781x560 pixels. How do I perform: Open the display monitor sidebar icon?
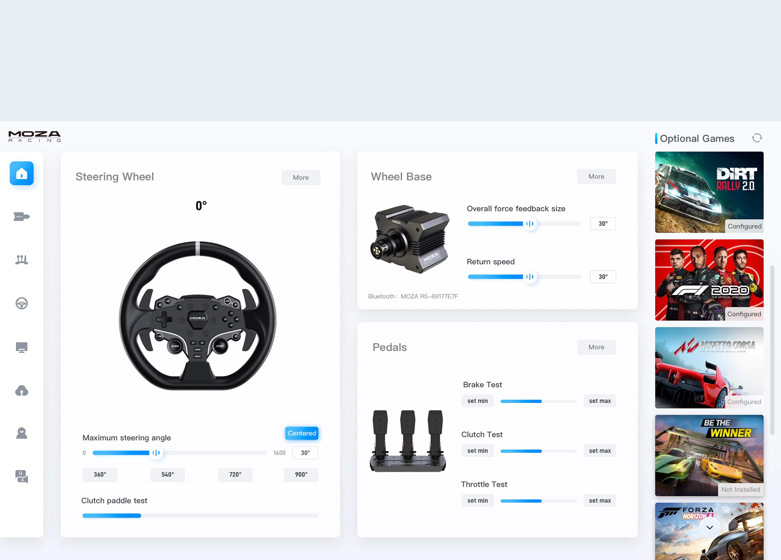pyautogui.click(x=21, y=347)
